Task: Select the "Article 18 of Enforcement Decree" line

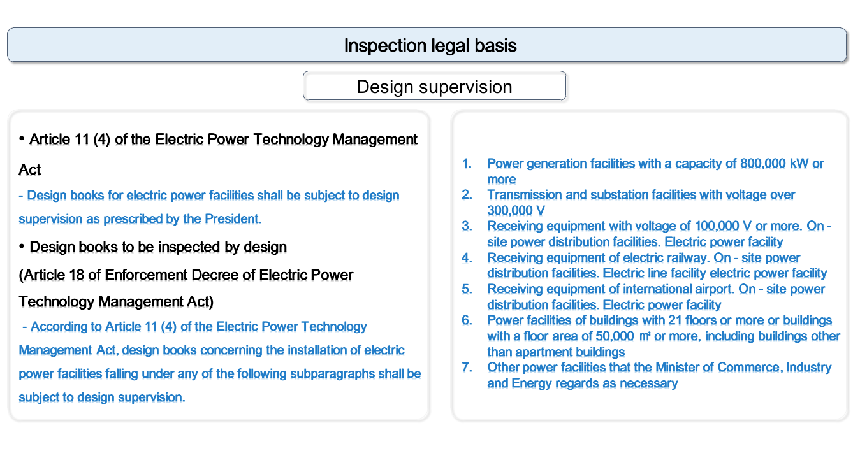Action: [x=186, y=275]
